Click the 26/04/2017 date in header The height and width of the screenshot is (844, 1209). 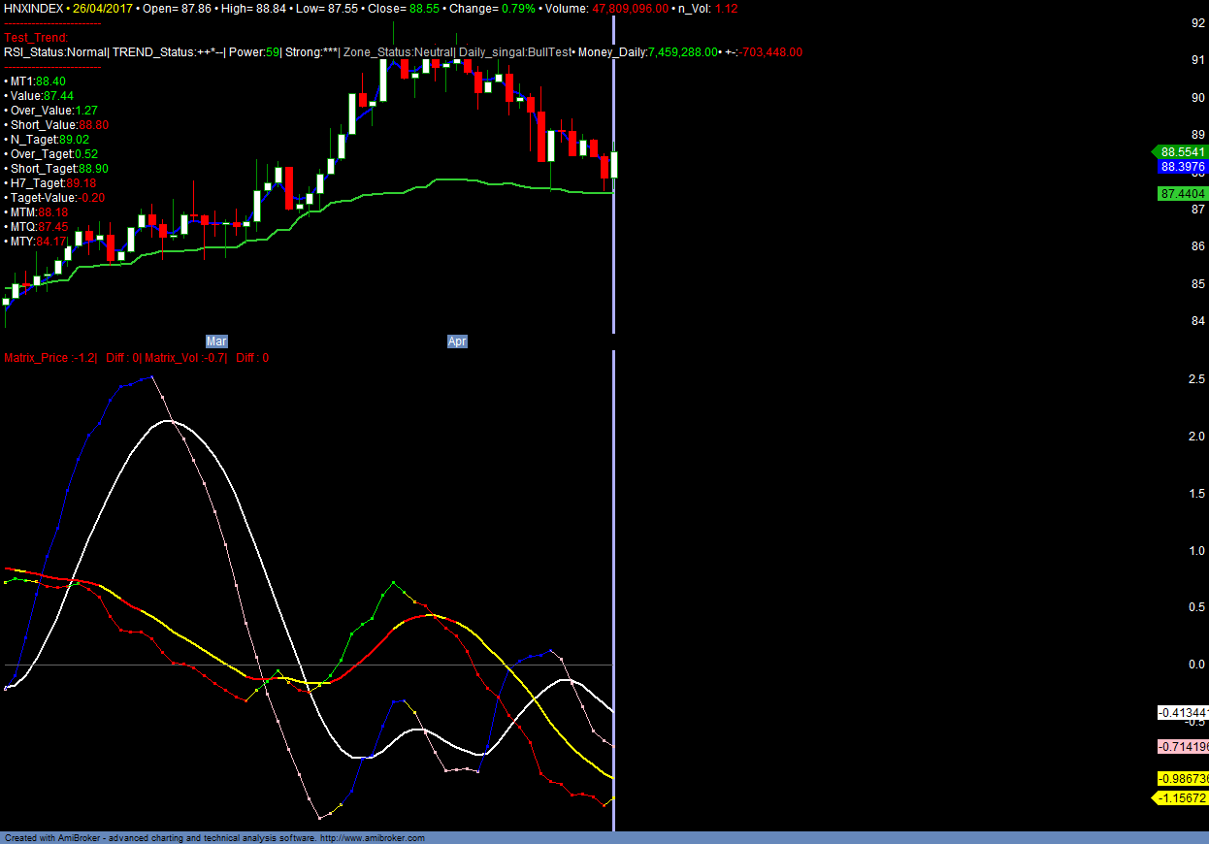104,7
